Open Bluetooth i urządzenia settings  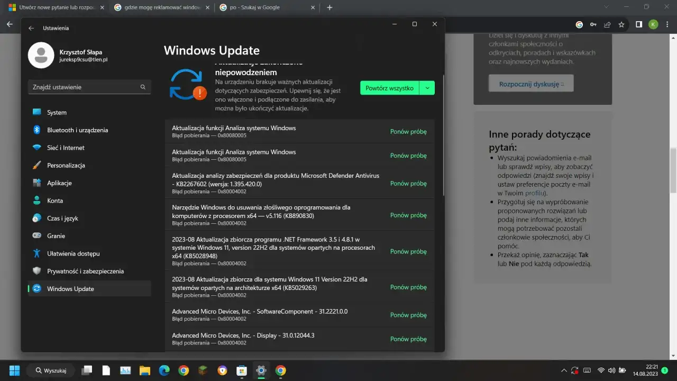[x=89, y=130]
